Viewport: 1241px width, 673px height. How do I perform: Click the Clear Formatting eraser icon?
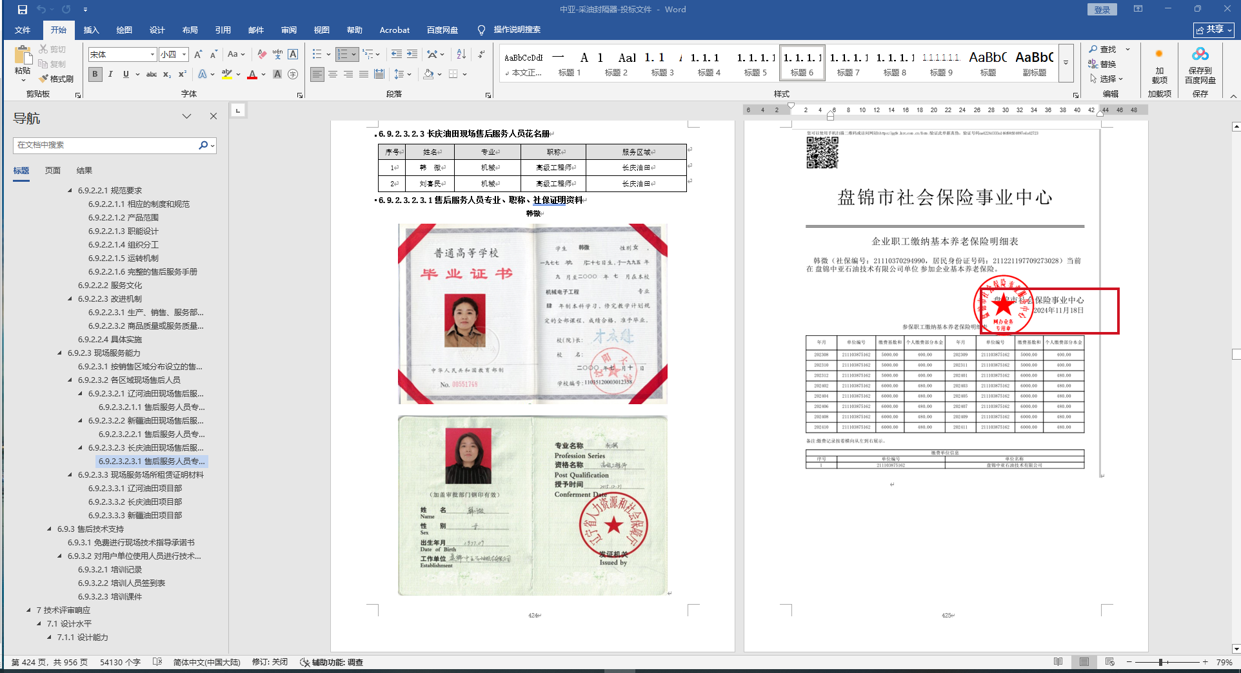click(x=262, y=54)
